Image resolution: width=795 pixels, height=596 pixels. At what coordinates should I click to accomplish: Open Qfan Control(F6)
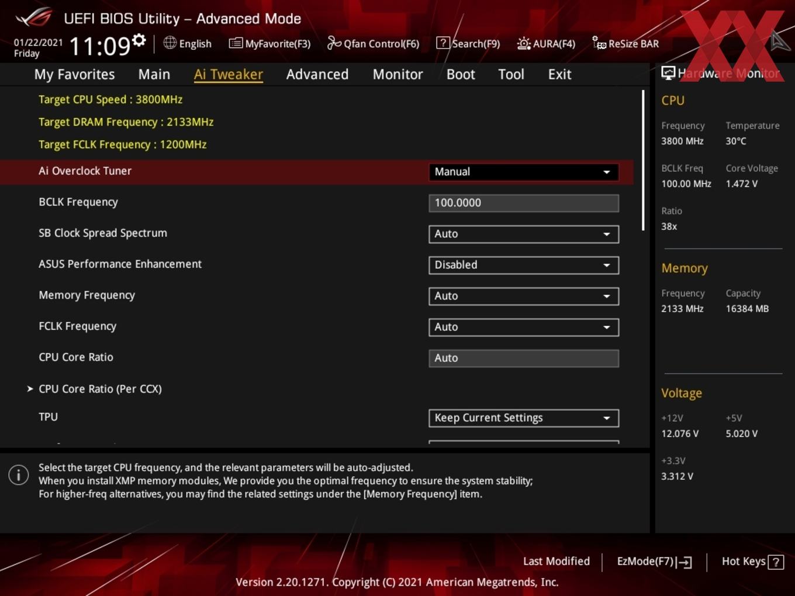click(373, 44)
